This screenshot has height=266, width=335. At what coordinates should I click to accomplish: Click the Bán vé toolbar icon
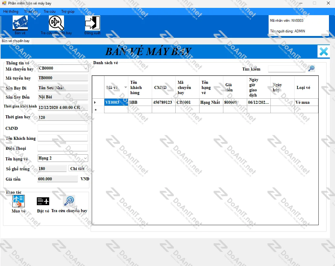click(20, 23)
